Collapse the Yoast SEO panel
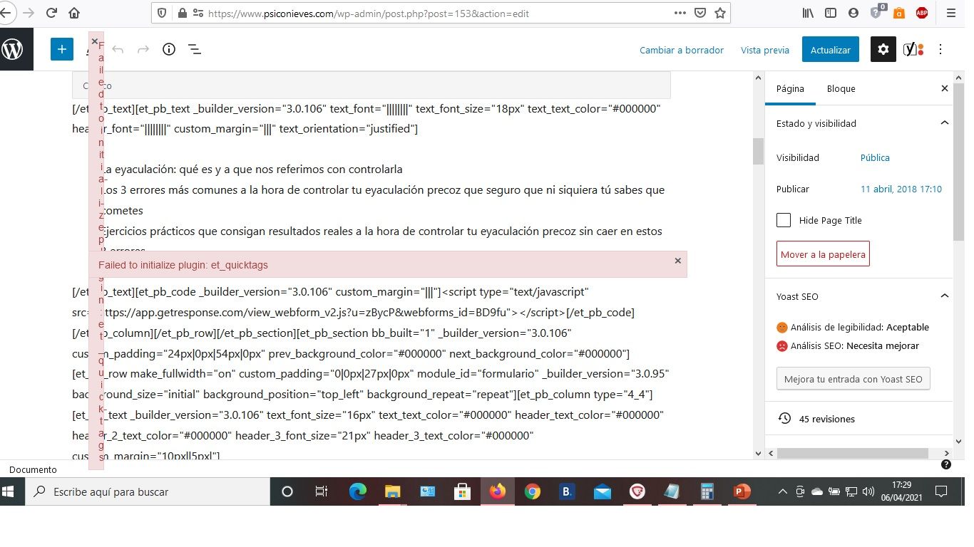 (945, 296)
